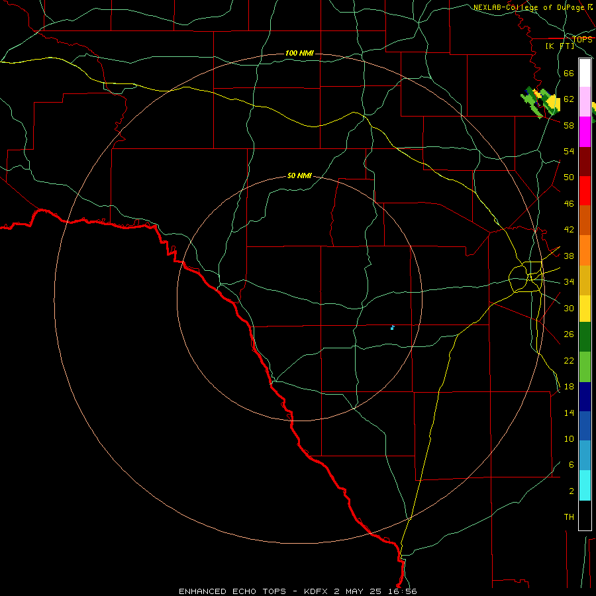Click the "100 NMI" range ring label
The image size is (596, 596).
pyautogui.click(x=299, y=53)
